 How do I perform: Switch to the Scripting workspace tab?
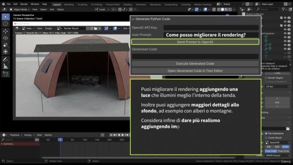186,5
